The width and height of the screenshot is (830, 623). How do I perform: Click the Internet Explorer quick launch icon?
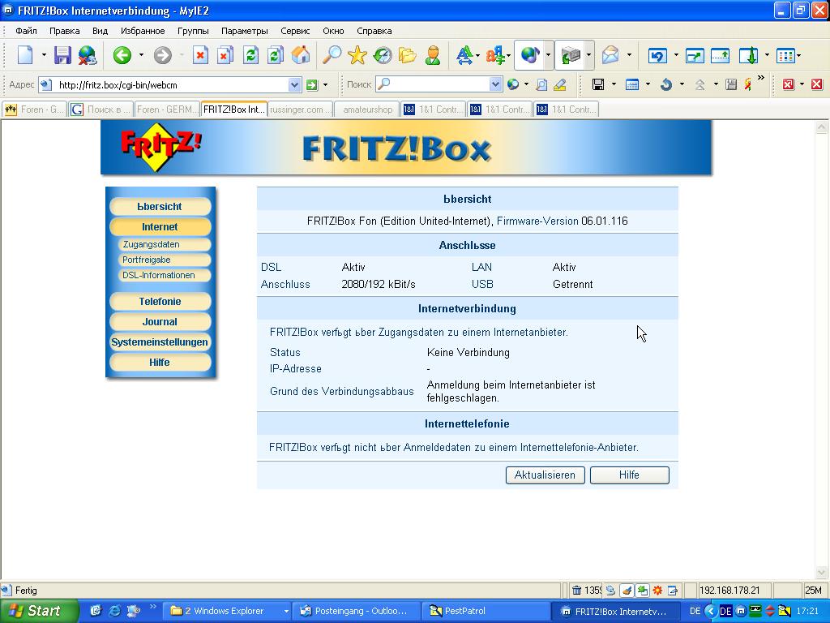point(114,611)
